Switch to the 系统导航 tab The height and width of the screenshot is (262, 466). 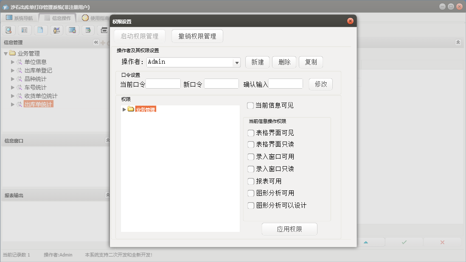pos(20,18)
